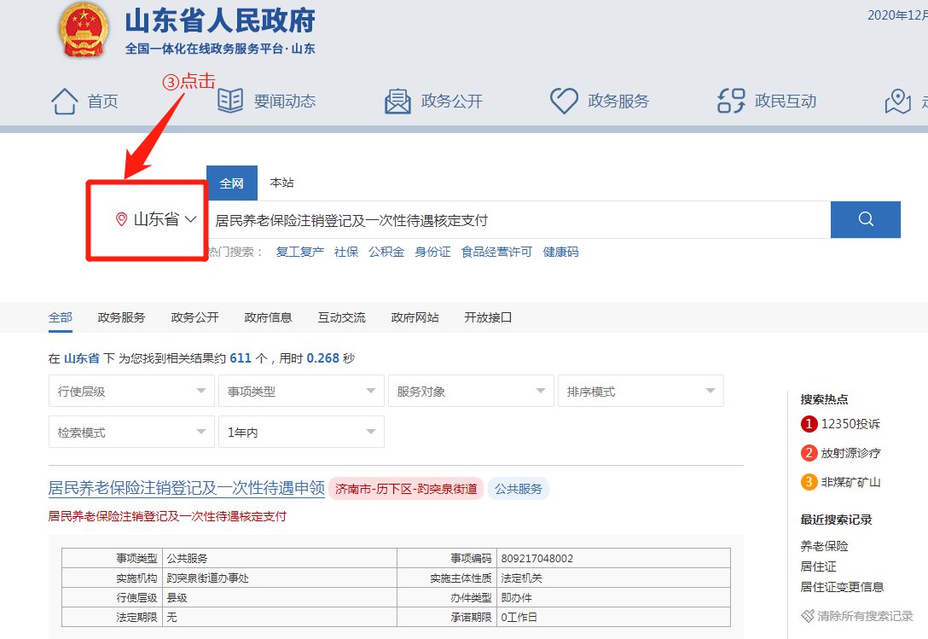Select the 开放接口 results tab
928x639 pixels.
point(488,317)
